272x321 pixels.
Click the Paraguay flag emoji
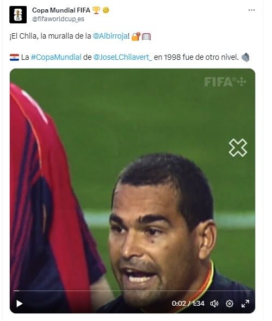(14, 57)
